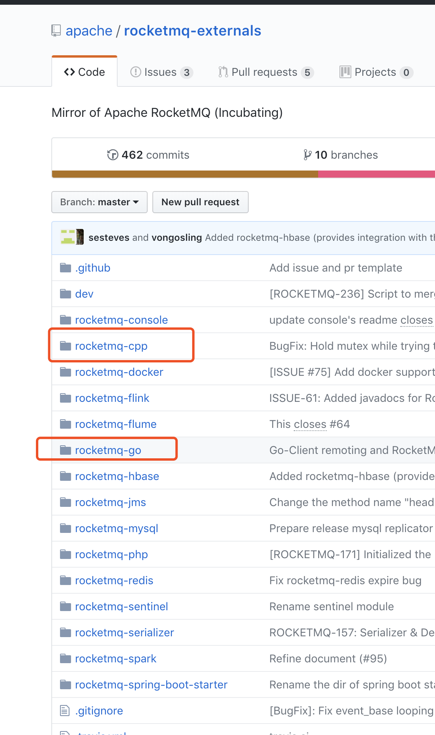Click the pink language bar segment
435x735 pixels.
click(377, 174)
